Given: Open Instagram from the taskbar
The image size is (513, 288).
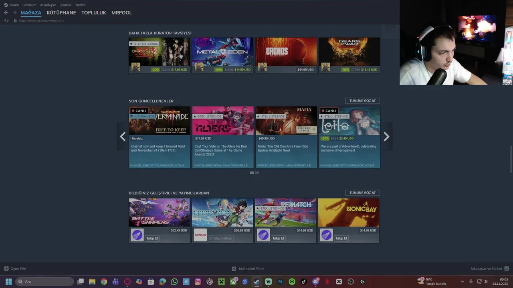Looking at the screenshot, I should pyautogui.click(x=198, y=282).
